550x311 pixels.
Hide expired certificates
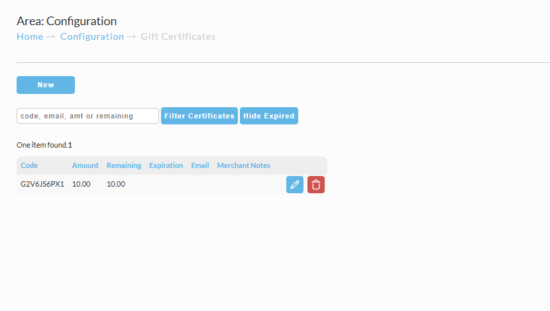click(269, 116)
